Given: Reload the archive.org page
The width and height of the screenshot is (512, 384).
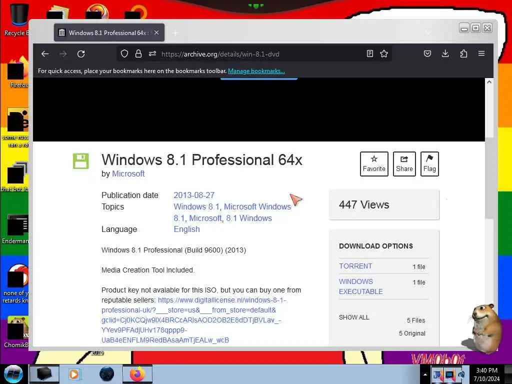Looking at the screenshot, I should pos(81,54).
